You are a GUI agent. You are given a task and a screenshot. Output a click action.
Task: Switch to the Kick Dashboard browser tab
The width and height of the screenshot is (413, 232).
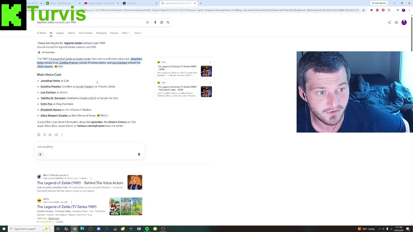coord(63,3)
